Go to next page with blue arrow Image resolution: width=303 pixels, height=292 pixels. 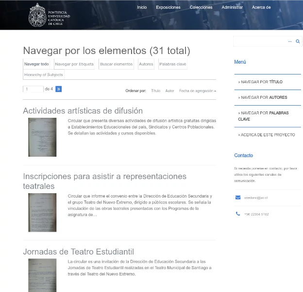59,89
